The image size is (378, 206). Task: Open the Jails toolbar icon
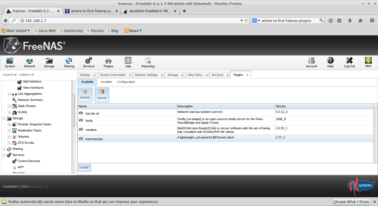click(128, 63)
